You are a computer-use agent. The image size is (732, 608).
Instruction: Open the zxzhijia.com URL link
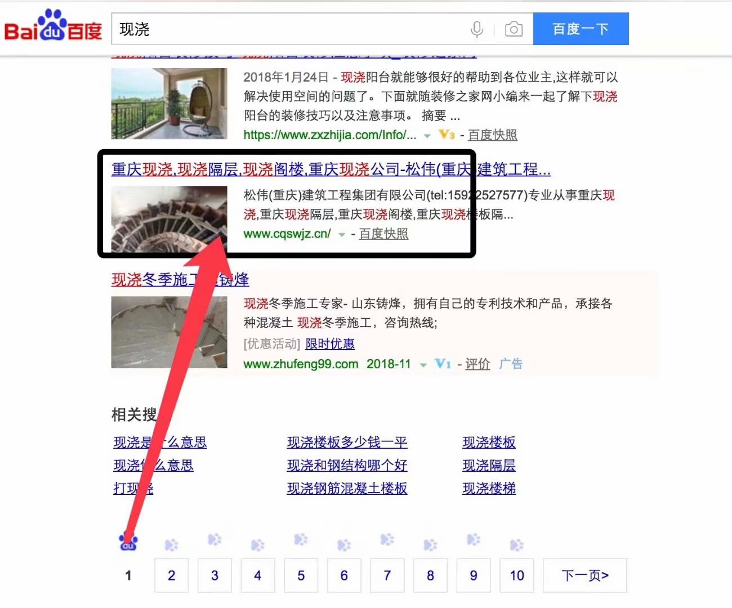point(330,135)
